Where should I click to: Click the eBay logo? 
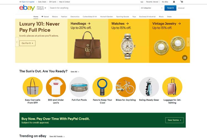click(x=27, y=8)
